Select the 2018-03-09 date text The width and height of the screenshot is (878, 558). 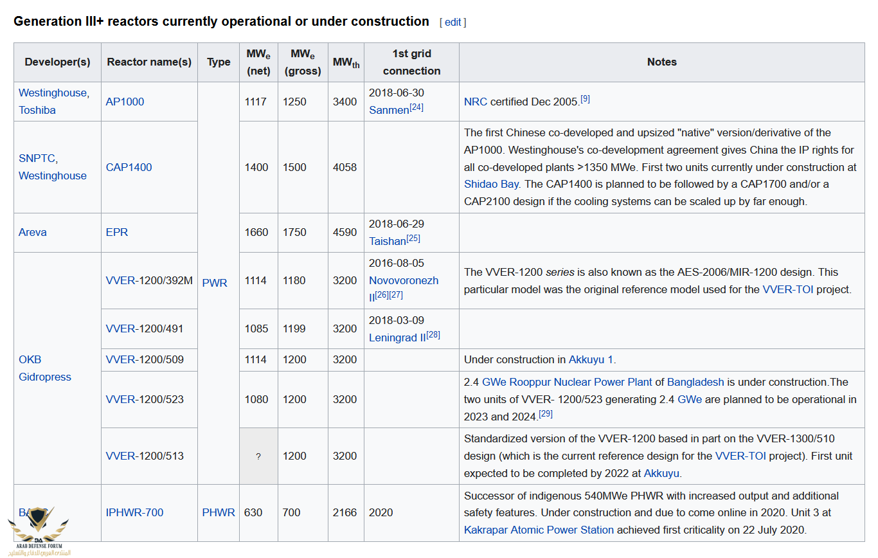click(397, 320)
